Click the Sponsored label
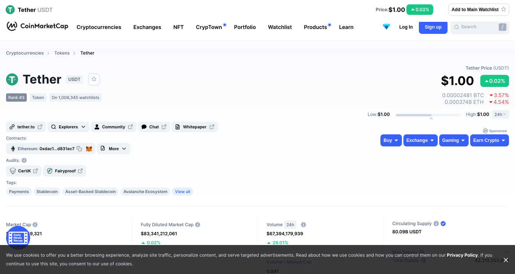 coord(495,131)
